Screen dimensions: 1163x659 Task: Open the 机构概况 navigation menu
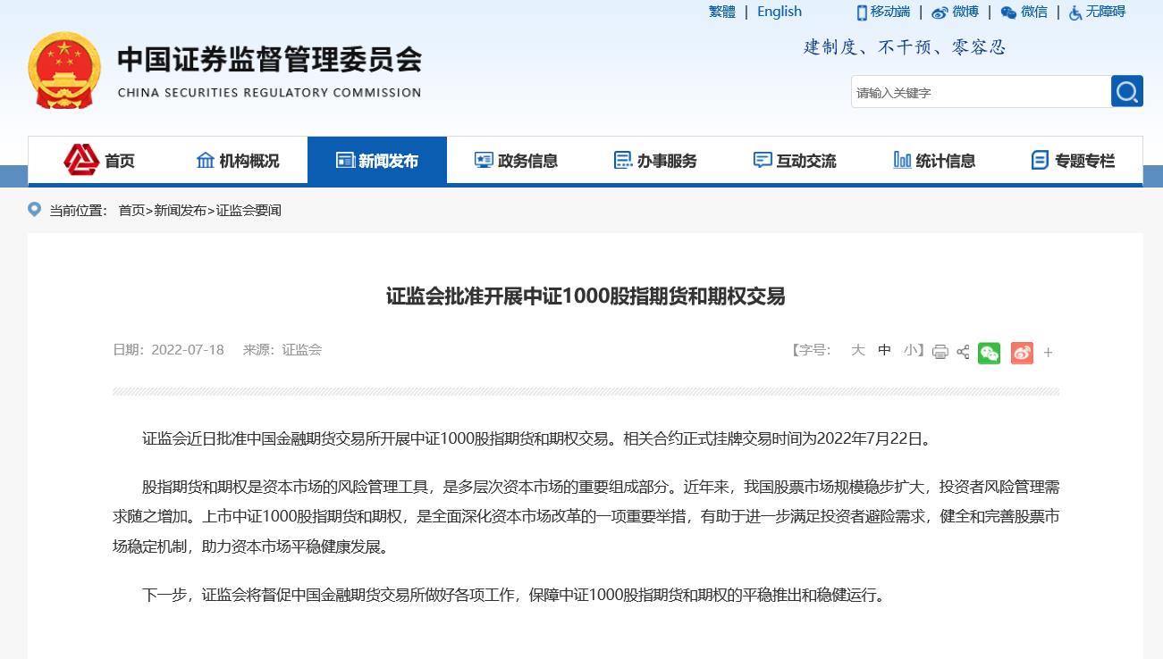(237, 161)
